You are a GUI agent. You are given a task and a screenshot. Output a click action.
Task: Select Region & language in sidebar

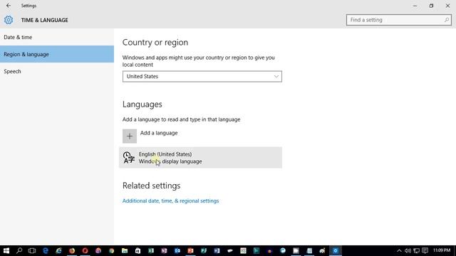coord(57,54)
